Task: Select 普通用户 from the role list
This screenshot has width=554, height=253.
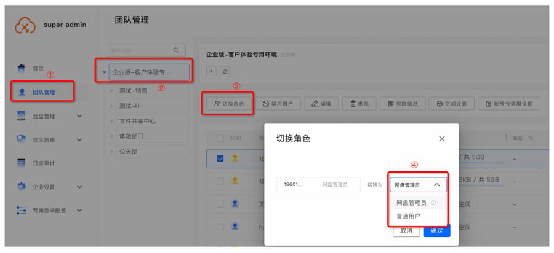Action: pos(408,216)
